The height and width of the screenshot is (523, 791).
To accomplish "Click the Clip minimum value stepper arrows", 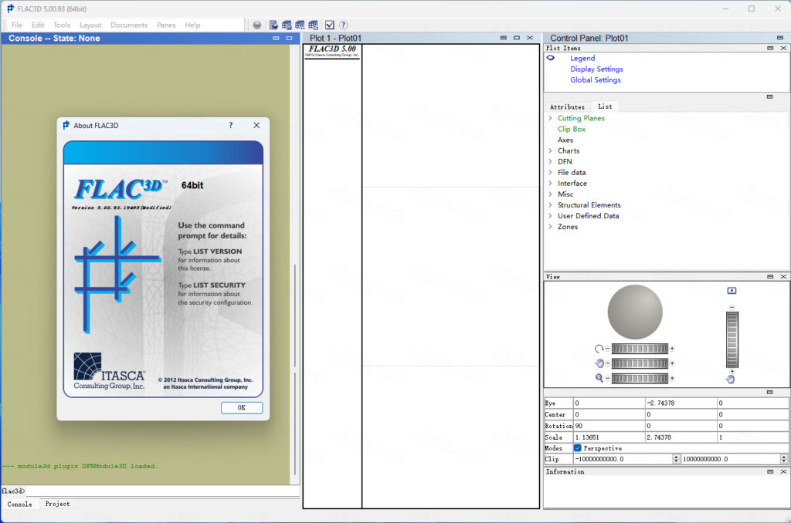I will click(x=676, y=459).
